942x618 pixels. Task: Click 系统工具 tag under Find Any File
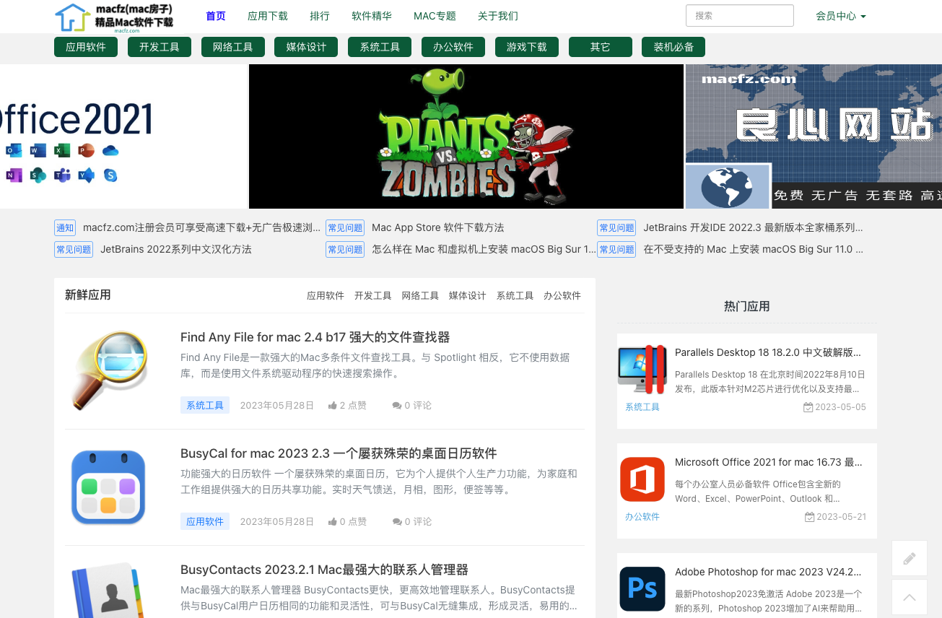click(205, 406)
